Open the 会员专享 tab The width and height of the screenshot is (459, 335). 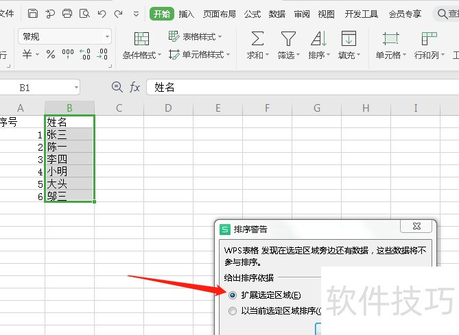405,14
